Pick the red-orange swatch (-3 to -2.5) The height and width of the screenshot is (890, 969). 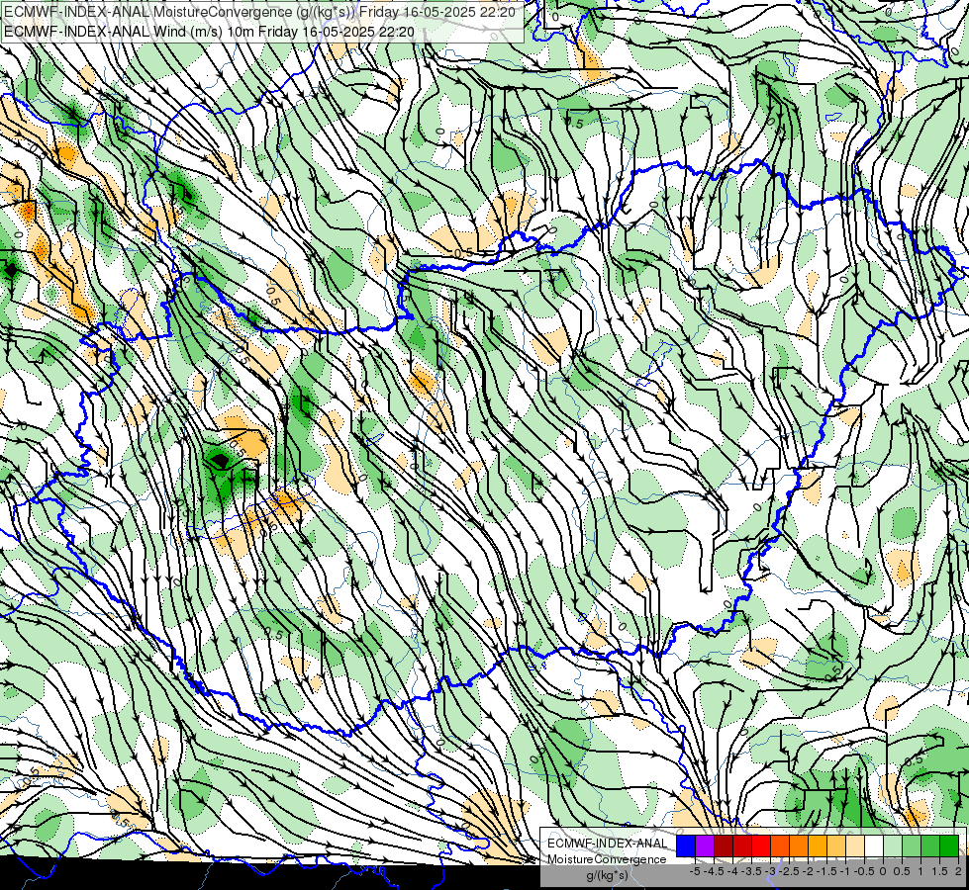(780, 846)
